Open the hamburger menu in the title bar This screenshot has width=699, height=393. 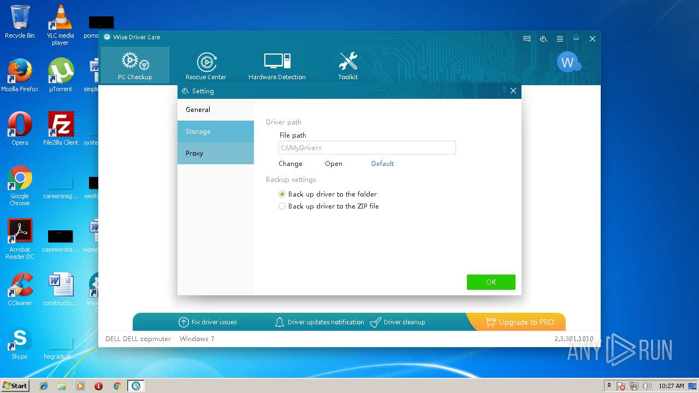pos(560,39)
